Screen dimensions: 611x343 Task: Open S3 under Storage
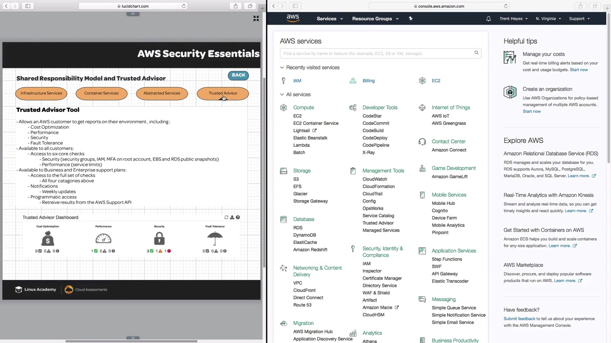point(296,179)
